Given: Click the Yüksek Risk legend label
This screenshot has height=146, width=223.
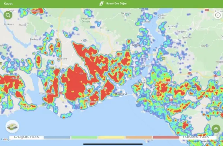Looking at the screenshot, I should [197, 137].
